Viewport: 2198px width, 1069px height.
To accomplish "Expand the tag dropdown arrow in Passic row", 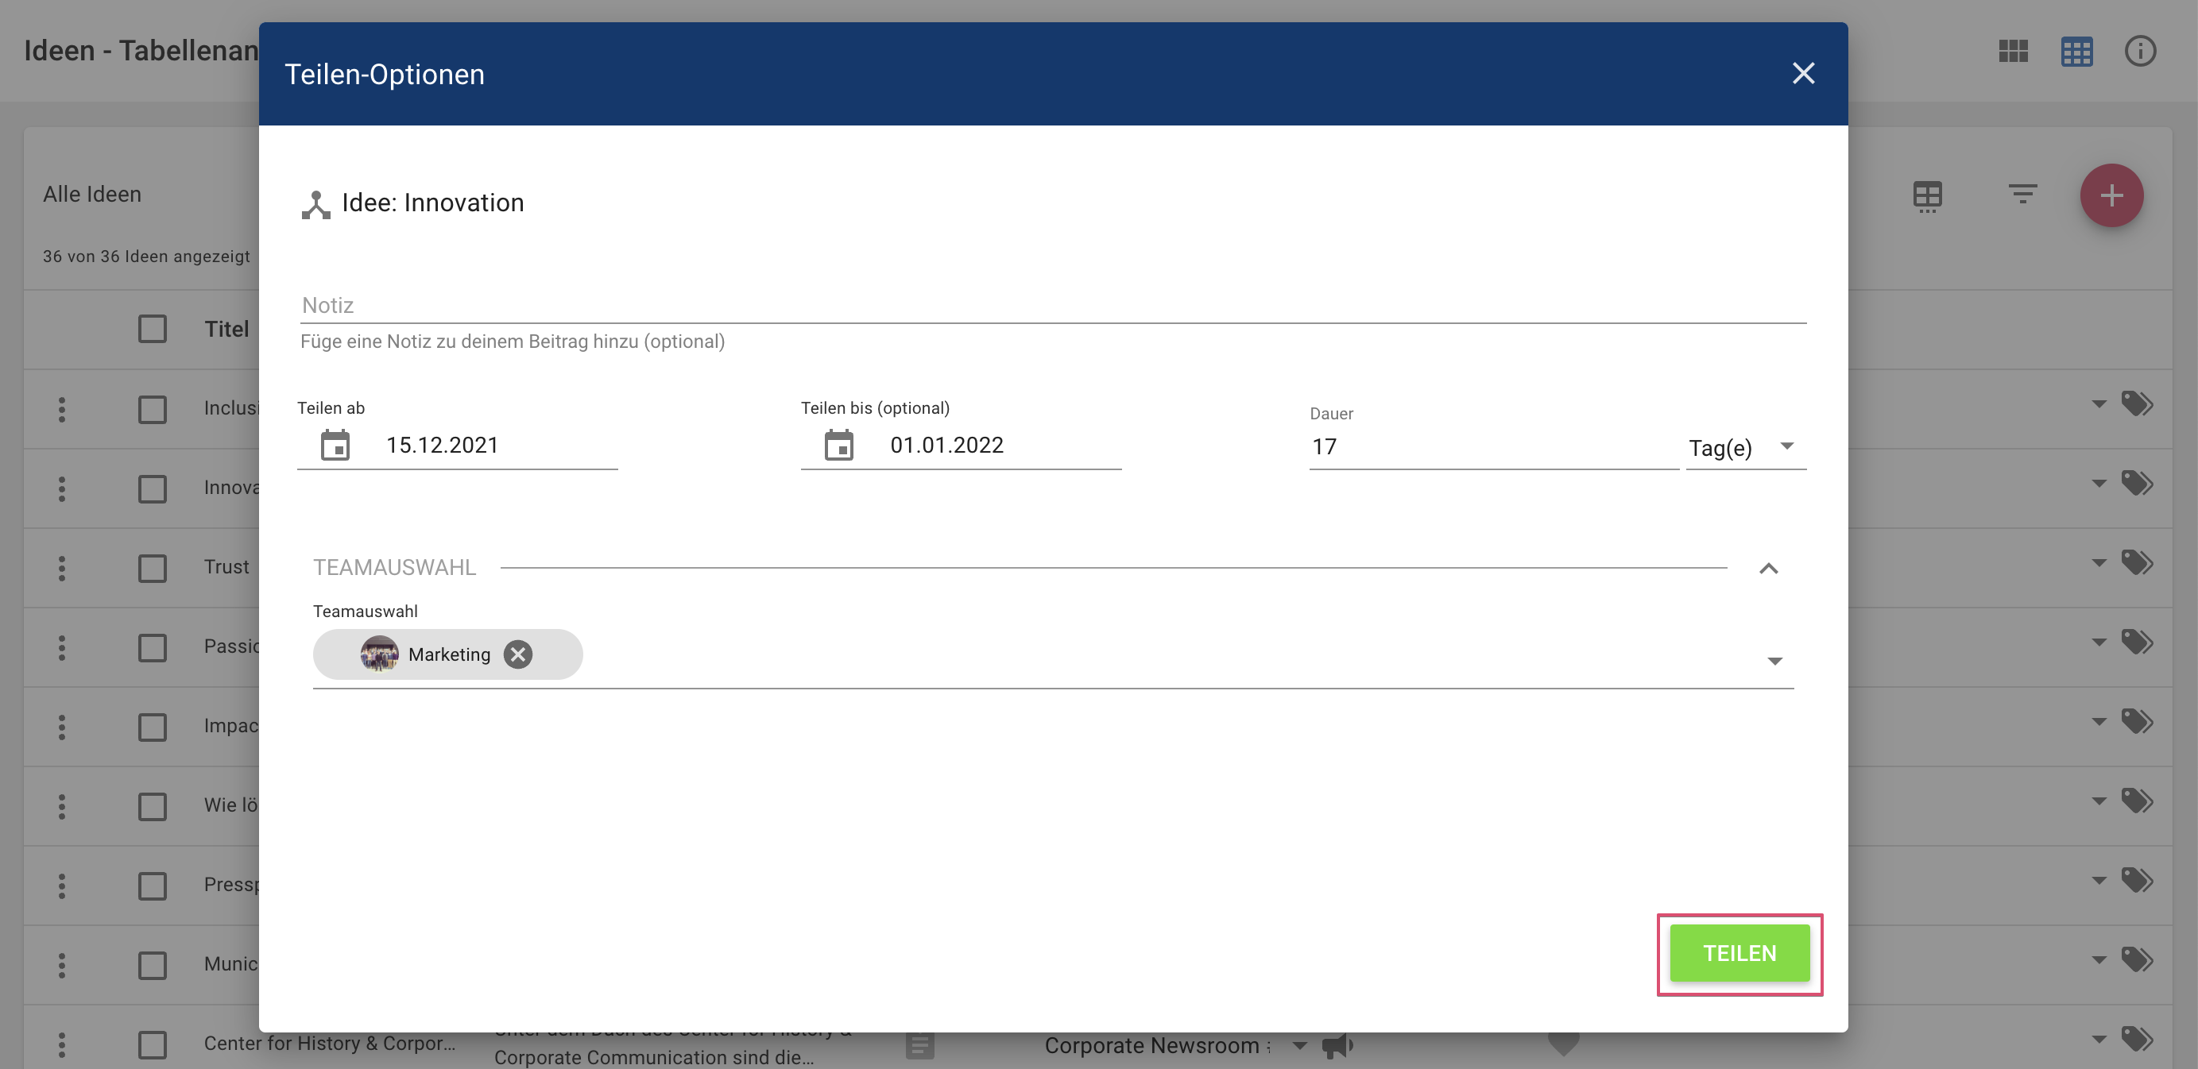I will click(2099, 641).
